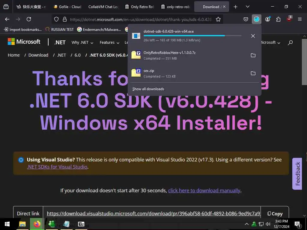This screenshot has width=307, height=230.
Task: Open the Firefox hamburger menu
Action: click(300, 19)
